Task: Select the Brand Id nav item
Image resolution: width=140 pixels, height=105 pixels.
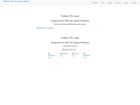Action: [118, 3]
